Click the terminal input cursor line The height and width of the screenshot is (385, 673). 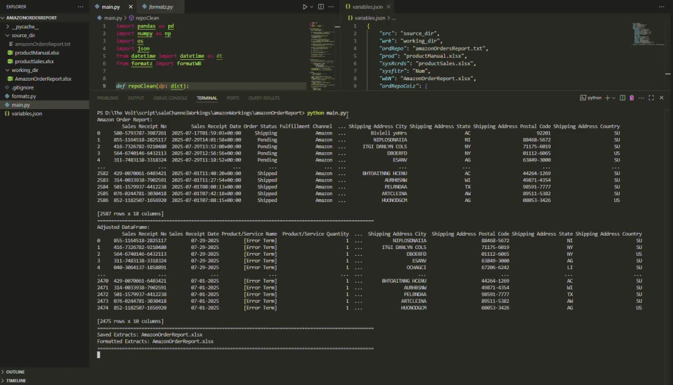pos(99,355)
